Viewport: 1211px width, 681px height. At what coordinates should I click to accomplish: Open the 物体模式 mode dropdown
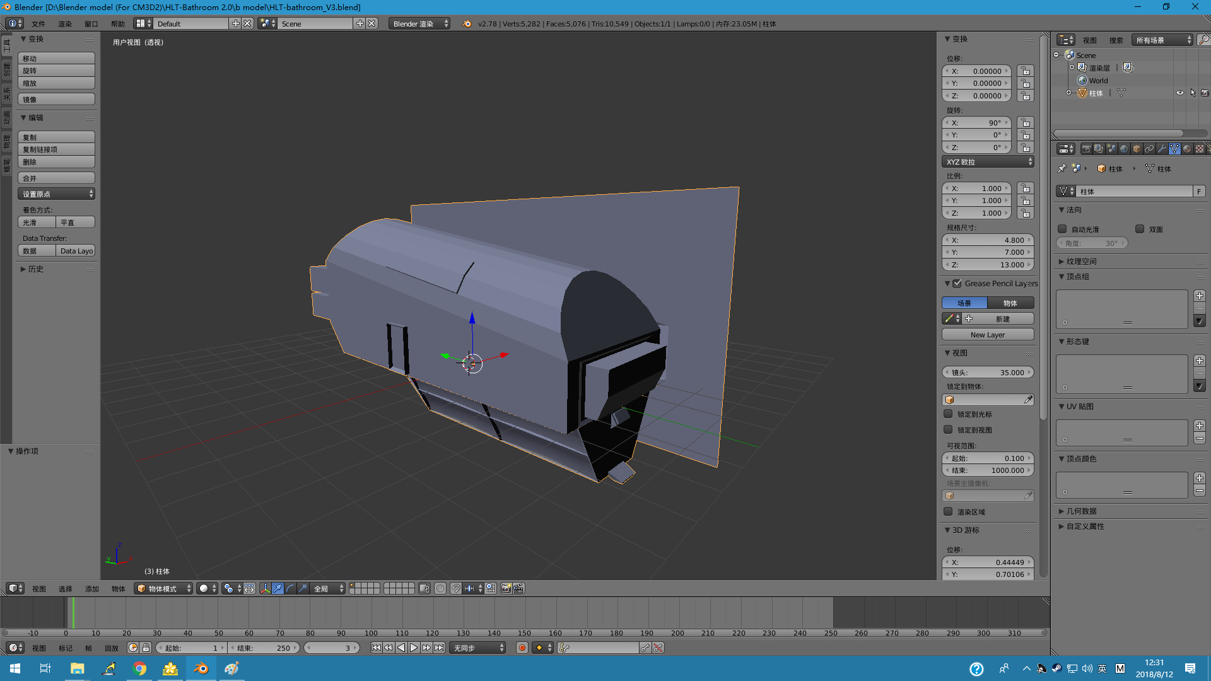[163, 588]
